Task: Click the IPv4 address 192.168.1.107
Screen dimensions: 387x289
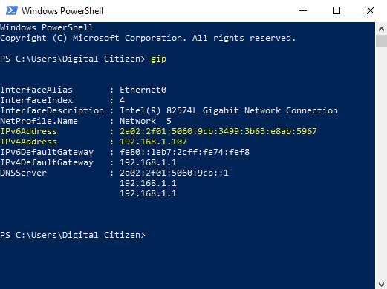Action: point(153,142)
